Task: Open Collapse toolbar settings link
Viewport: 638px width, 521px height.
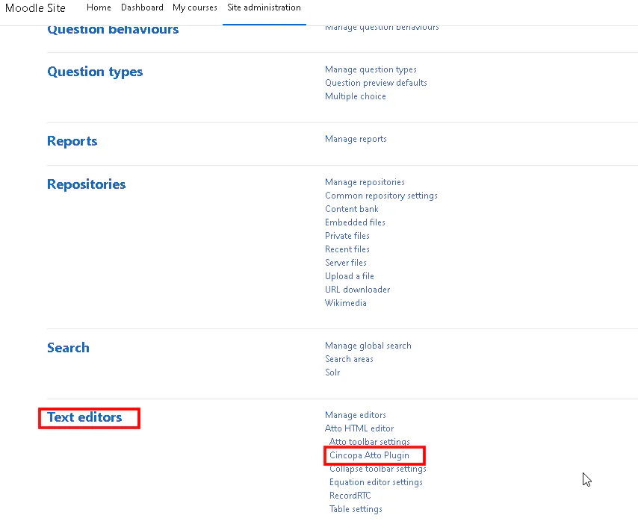Action: pos(378,469)
